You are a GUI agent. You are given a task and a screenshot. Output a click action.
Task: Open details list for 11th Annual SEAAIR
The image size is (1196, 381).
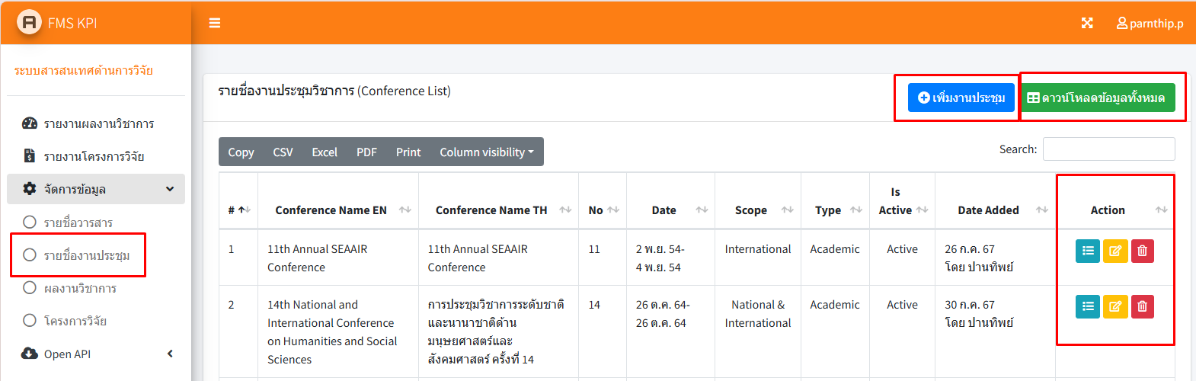pos(1088,251)
